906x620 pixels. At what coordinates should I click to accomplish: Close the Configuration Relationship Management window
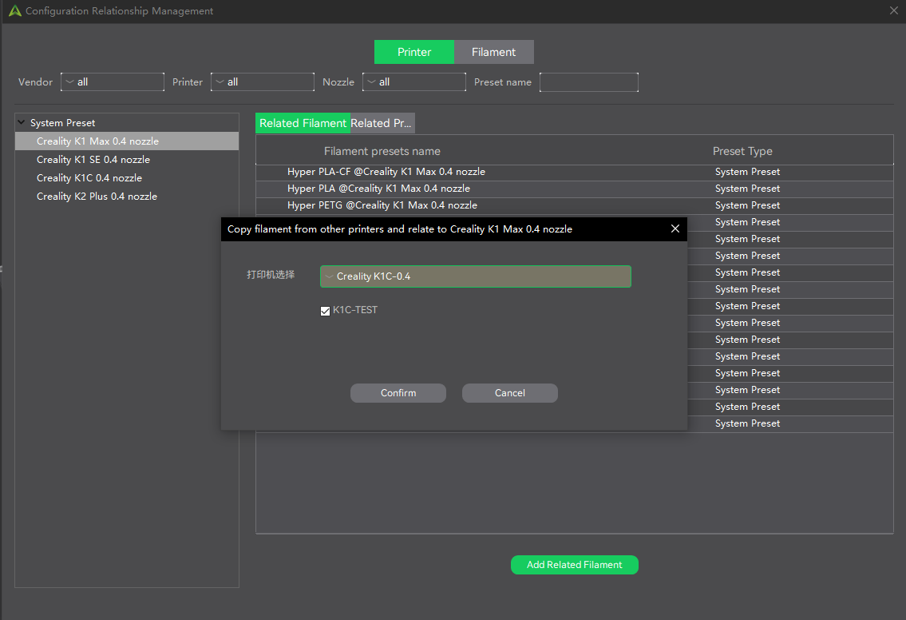pos(893,11)
